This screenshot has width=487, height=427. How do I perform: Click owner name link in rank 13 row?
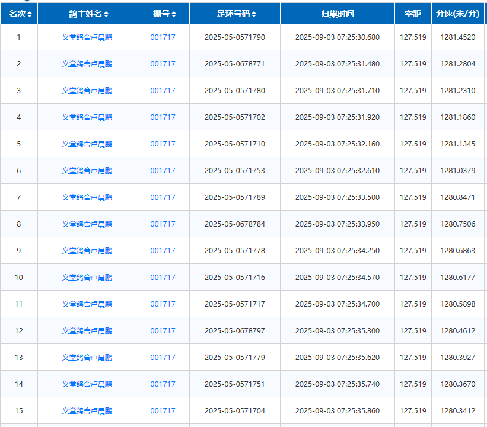click(x=87, y=358)
